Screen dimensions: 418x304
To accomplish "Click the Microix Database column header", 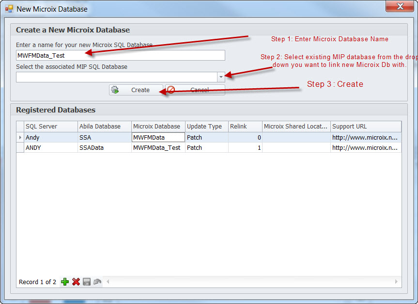I will pos(158,127).
